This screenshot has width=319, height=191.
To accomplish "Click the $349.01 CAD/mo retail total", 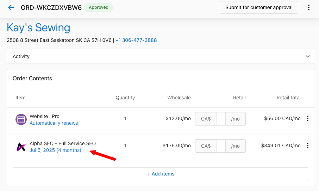I will (281, 146).
